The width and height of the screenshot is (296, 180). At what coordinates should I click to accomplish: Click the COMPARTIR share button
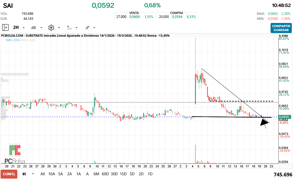(281, 25)
